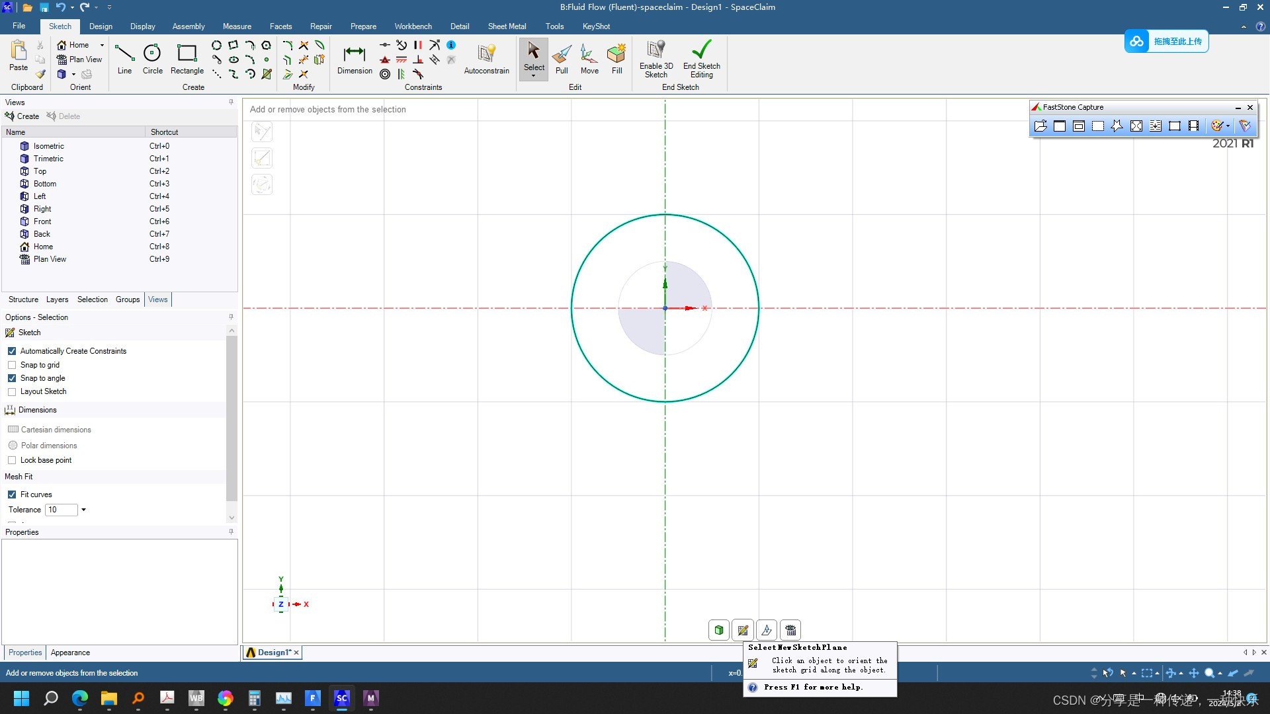1270x714 pixels.
Task: Open the Layers tab in left panel
Action: [57, 299]
